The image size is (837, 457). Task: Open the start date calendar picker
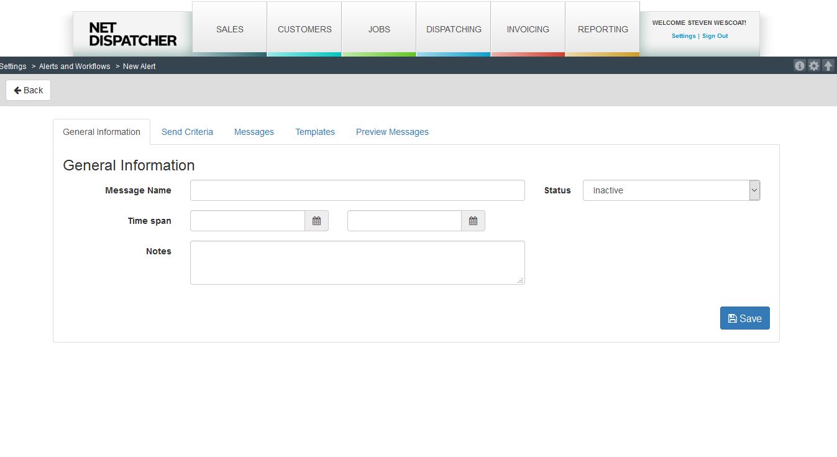(316, 221)
